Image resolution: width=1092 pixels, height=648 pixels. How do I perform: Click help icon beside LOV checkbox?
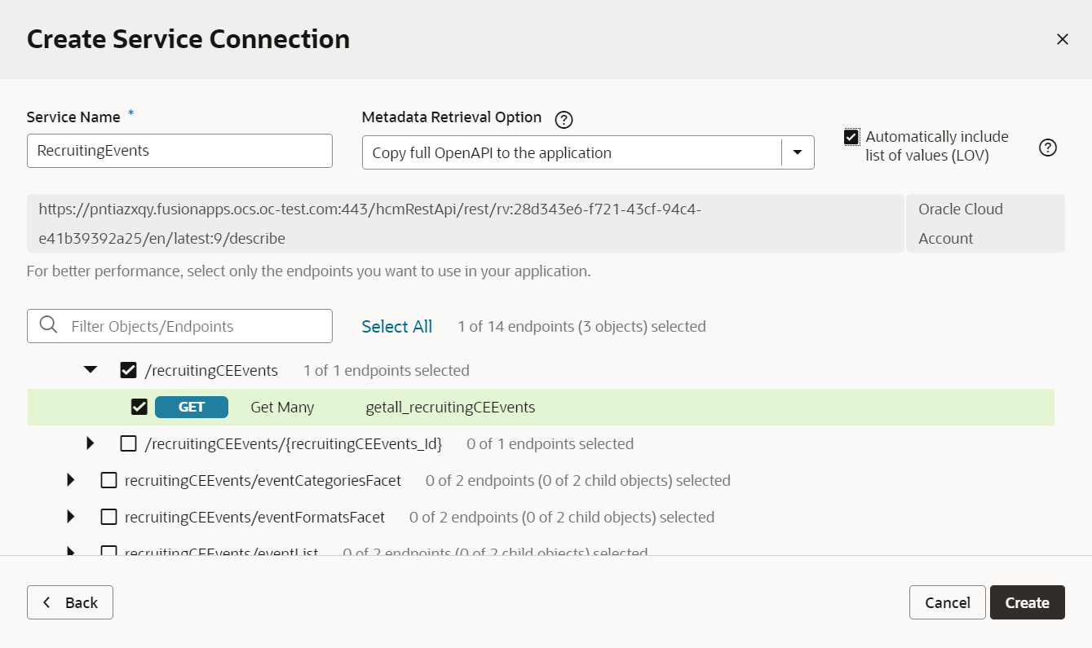click(x=1048, y=148)
